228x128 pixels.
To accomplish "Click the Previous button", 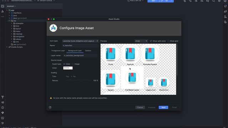I will (152, 107).
